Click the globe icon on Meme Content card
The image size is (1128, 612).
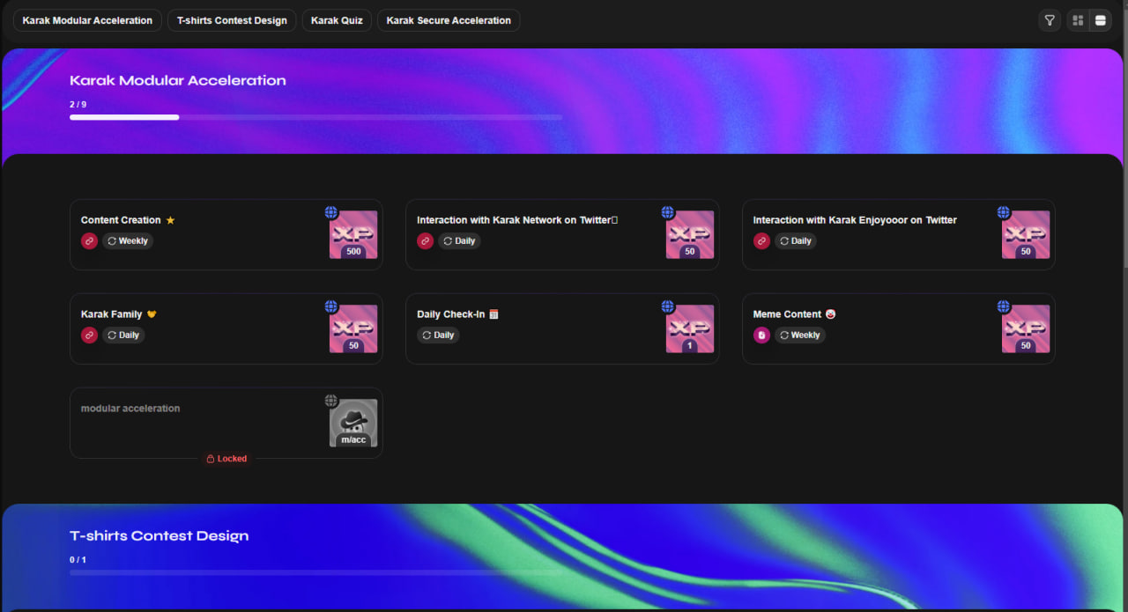point(1004,306)
